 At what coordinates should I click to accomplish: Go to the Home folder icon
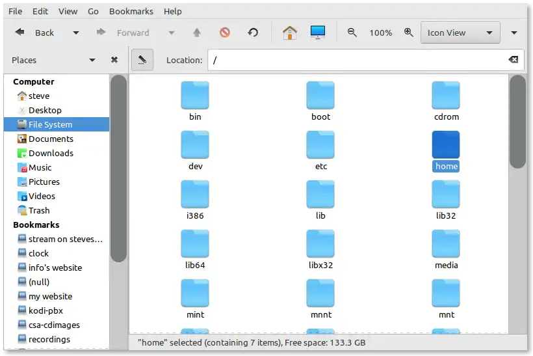point(290,33)
